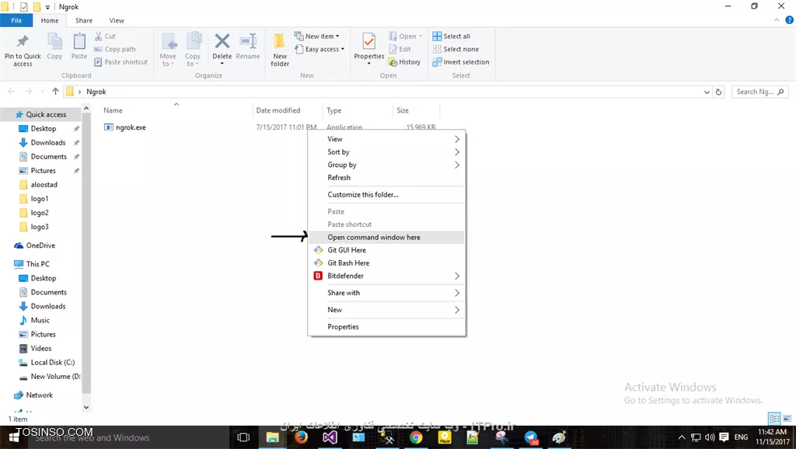Switch to large thumbnails view icon

point(787,419)
